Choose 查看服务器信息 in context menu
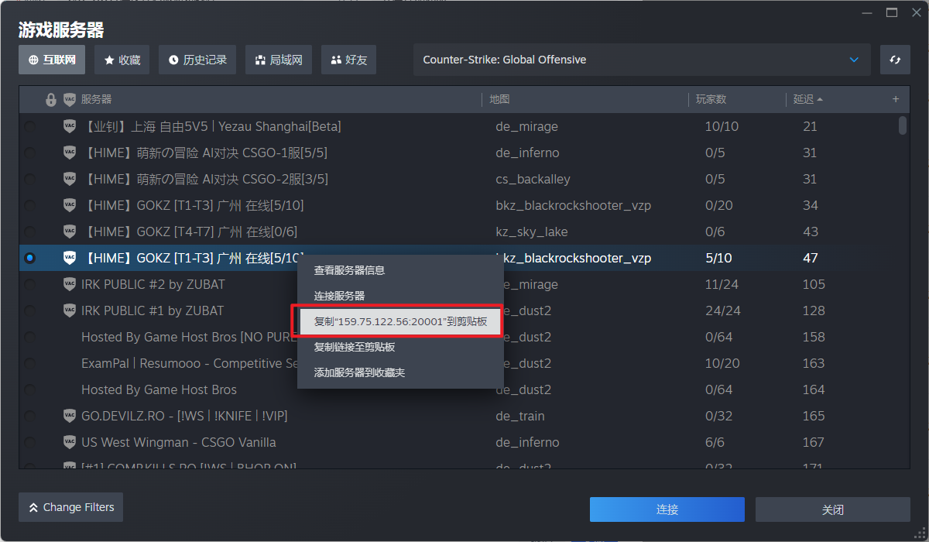929x542 pixels. [349, 270]
